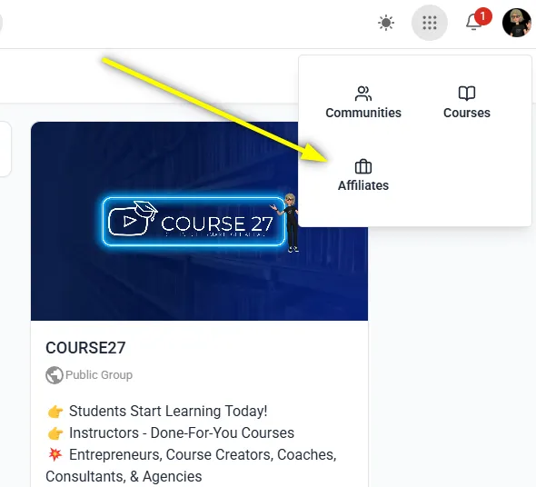536x487 pixels.
Task: Select the Communities menu label
Action: [363, 113]
